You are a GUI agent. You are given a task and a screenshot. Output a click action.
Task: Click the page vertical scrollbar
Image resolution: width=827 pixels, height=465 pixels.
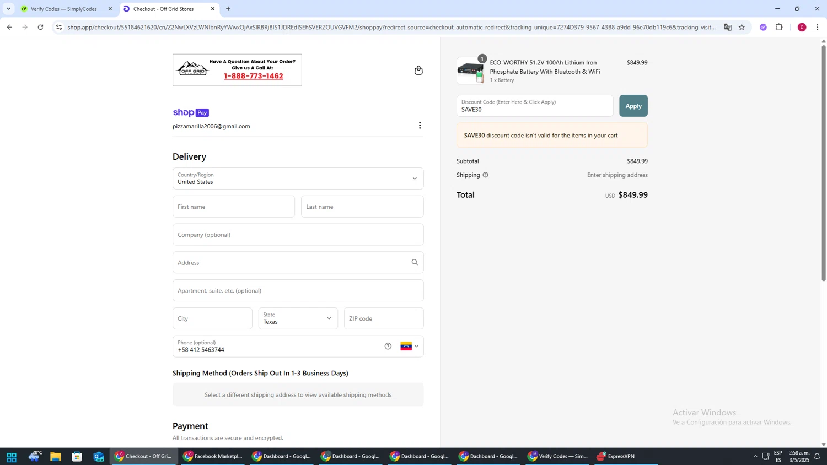pos(824,163)
